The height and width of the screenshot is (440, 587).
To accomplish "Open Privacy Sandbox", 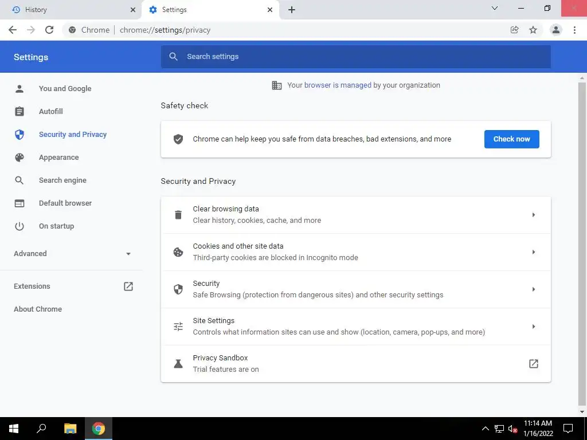I will click(x=355, y=364).
